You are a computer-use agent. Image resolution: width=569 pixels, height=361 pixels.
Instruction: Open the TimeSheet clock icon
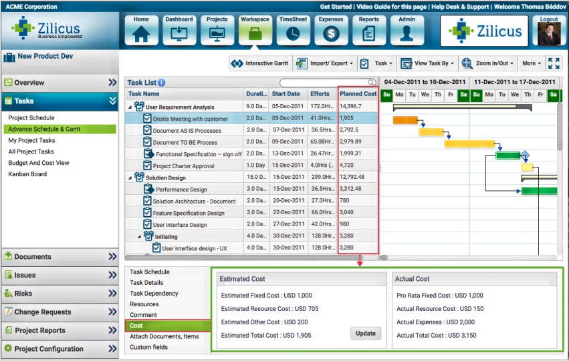click(293, 33)
